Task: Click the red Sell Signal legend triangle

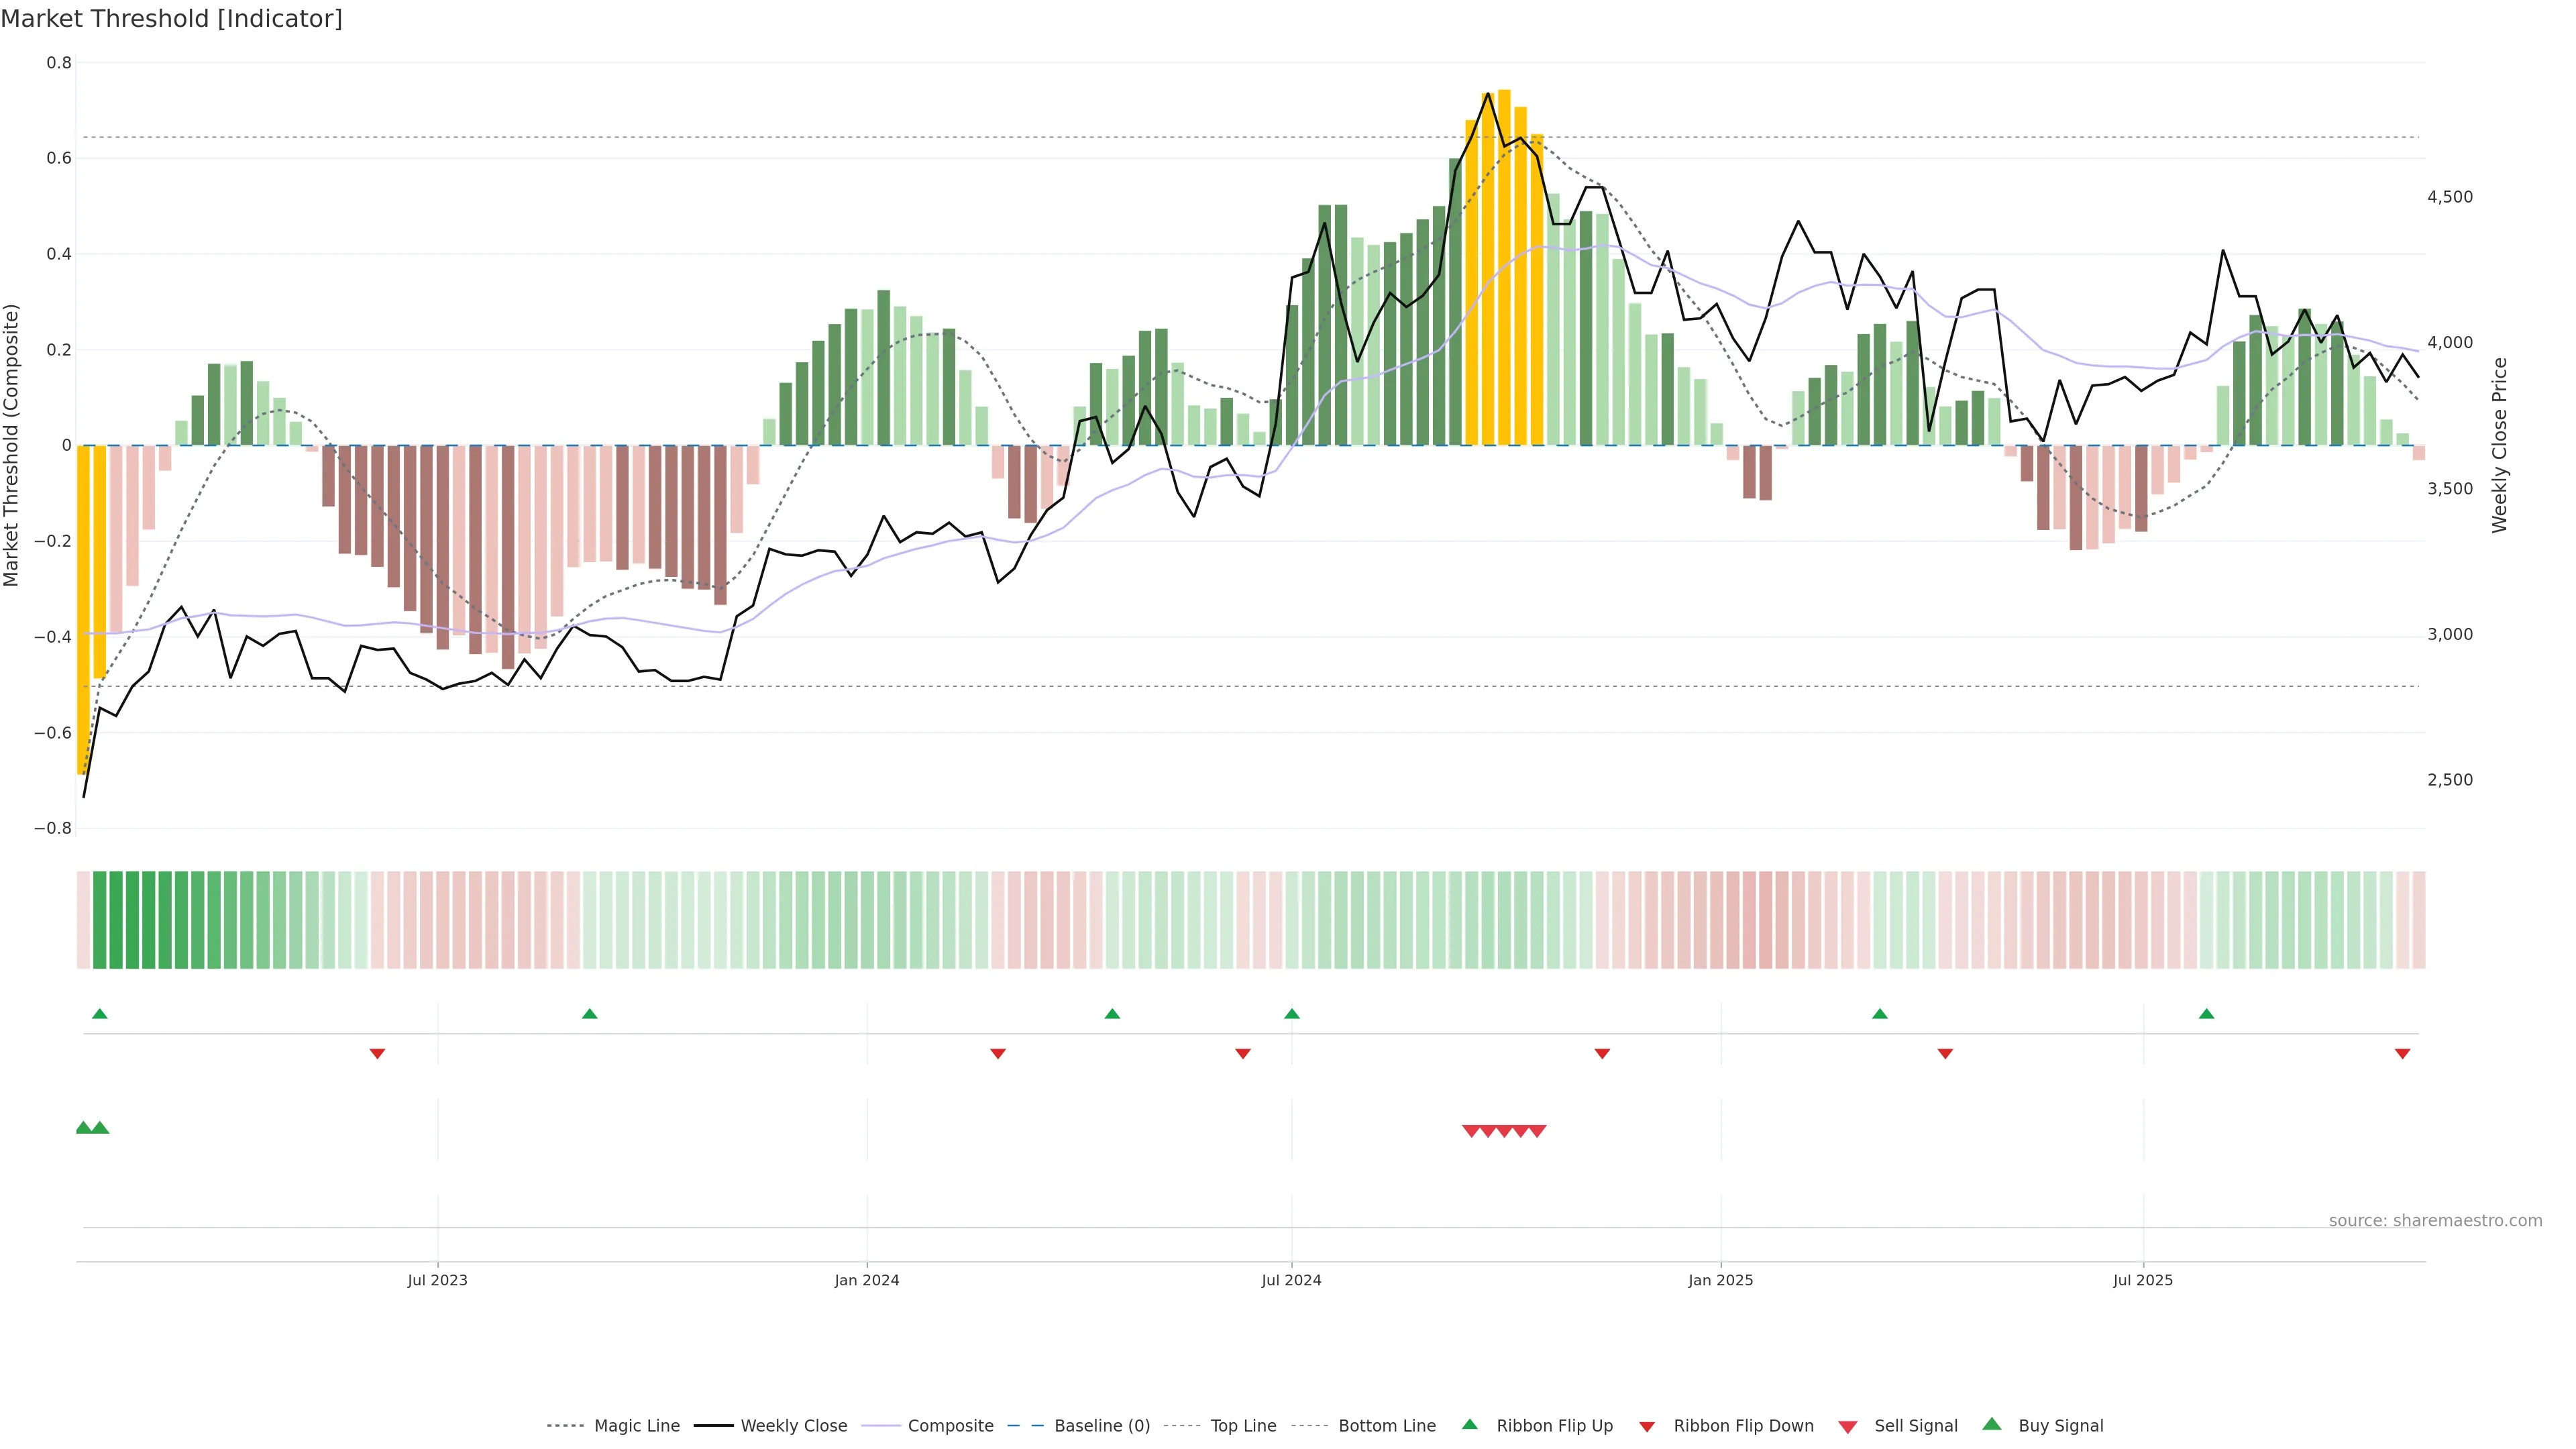Action: click(x=1847, y=1427)
